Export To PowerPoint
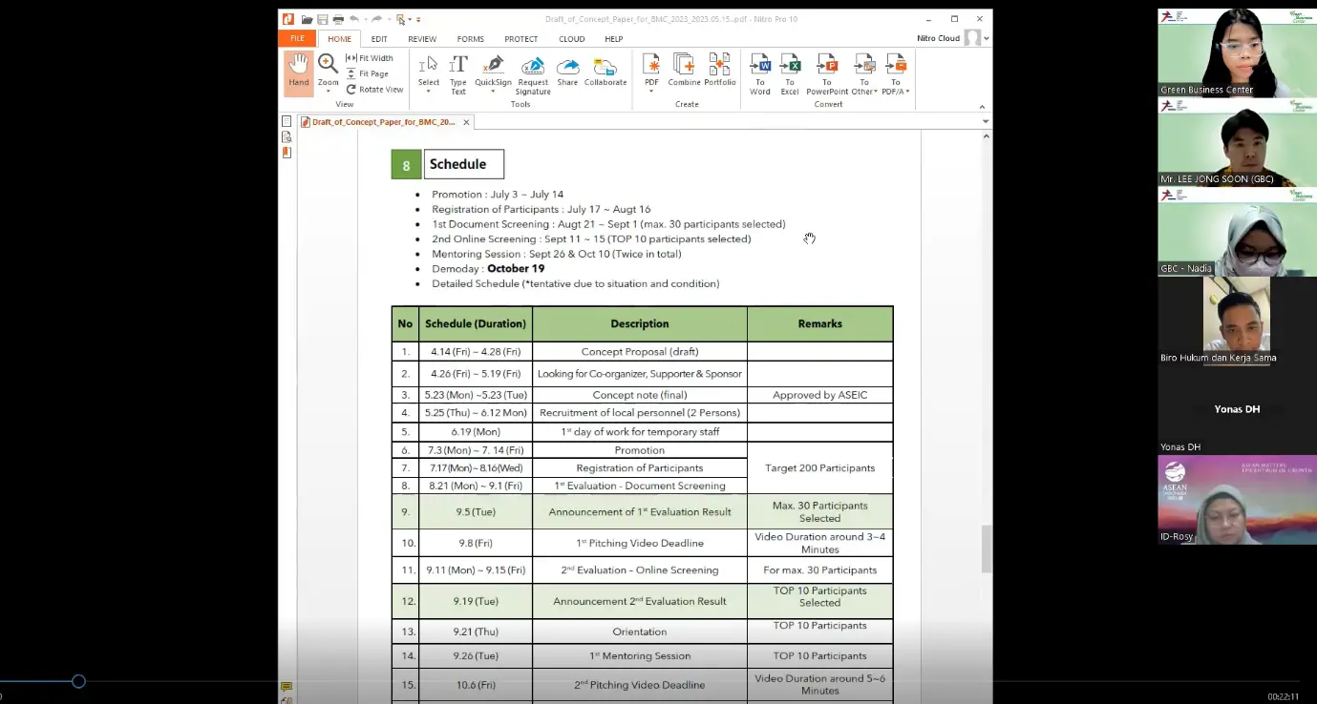 [827, 73]
